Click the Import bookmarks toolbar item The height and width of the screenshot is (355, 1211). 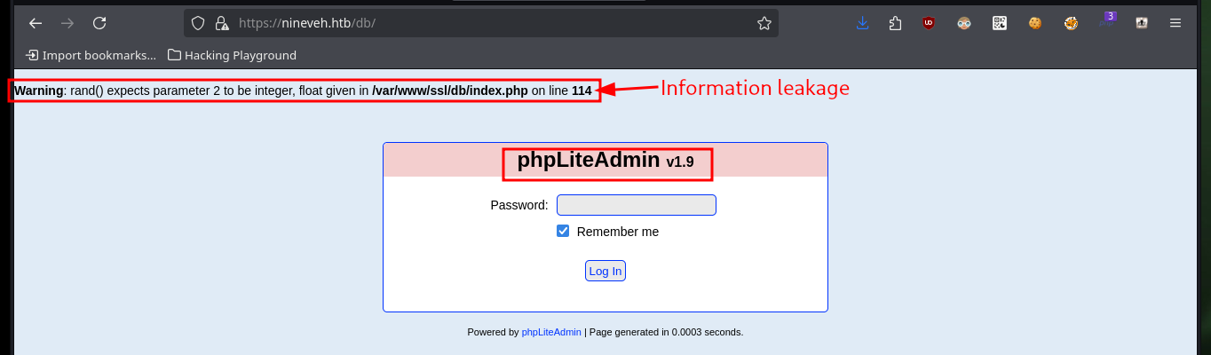coord(91,55)
